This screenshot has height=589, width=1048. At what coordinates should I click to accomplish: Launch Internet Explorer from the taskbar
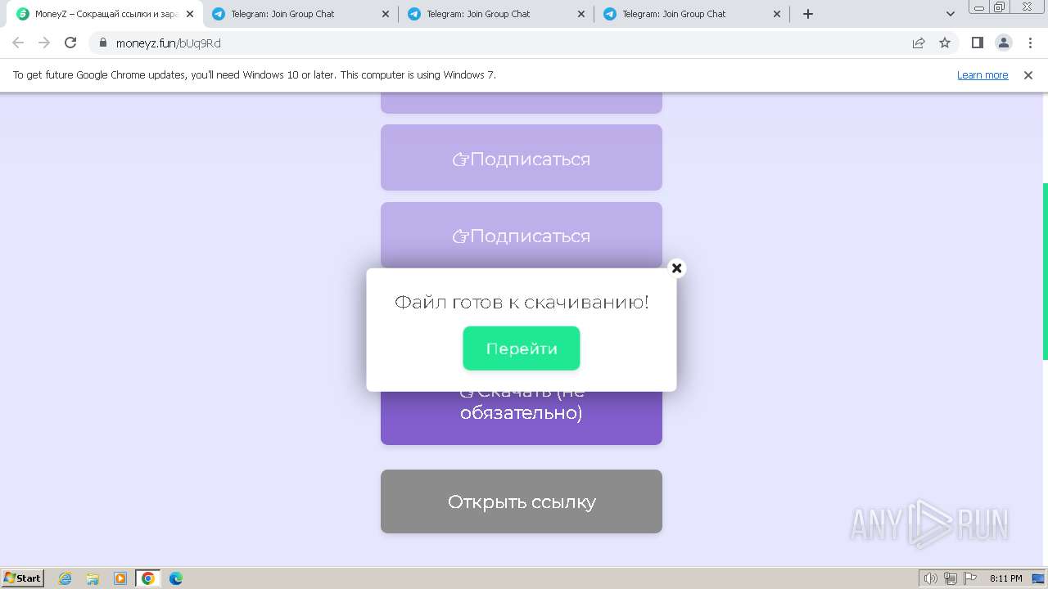(x=65, y=578)
